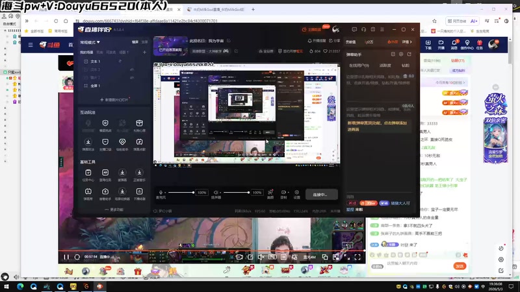Open the 任务中心 task center tool

pos(88,175)
